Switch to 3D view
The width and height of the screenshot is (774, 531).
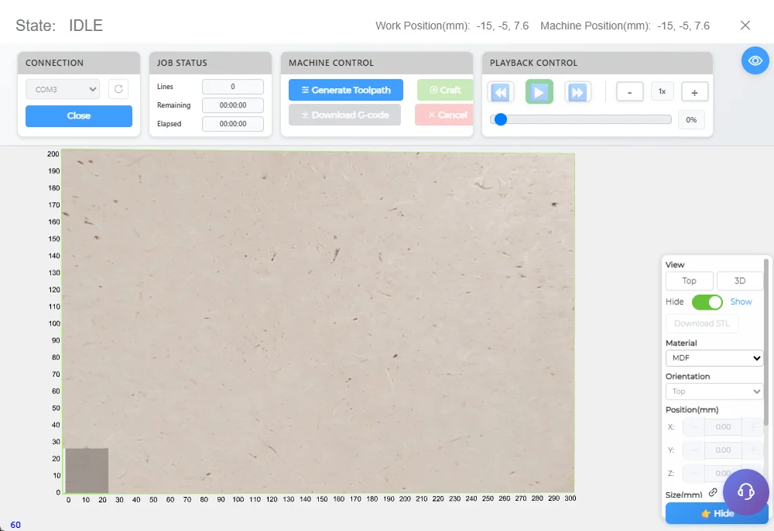coord(739,281)
